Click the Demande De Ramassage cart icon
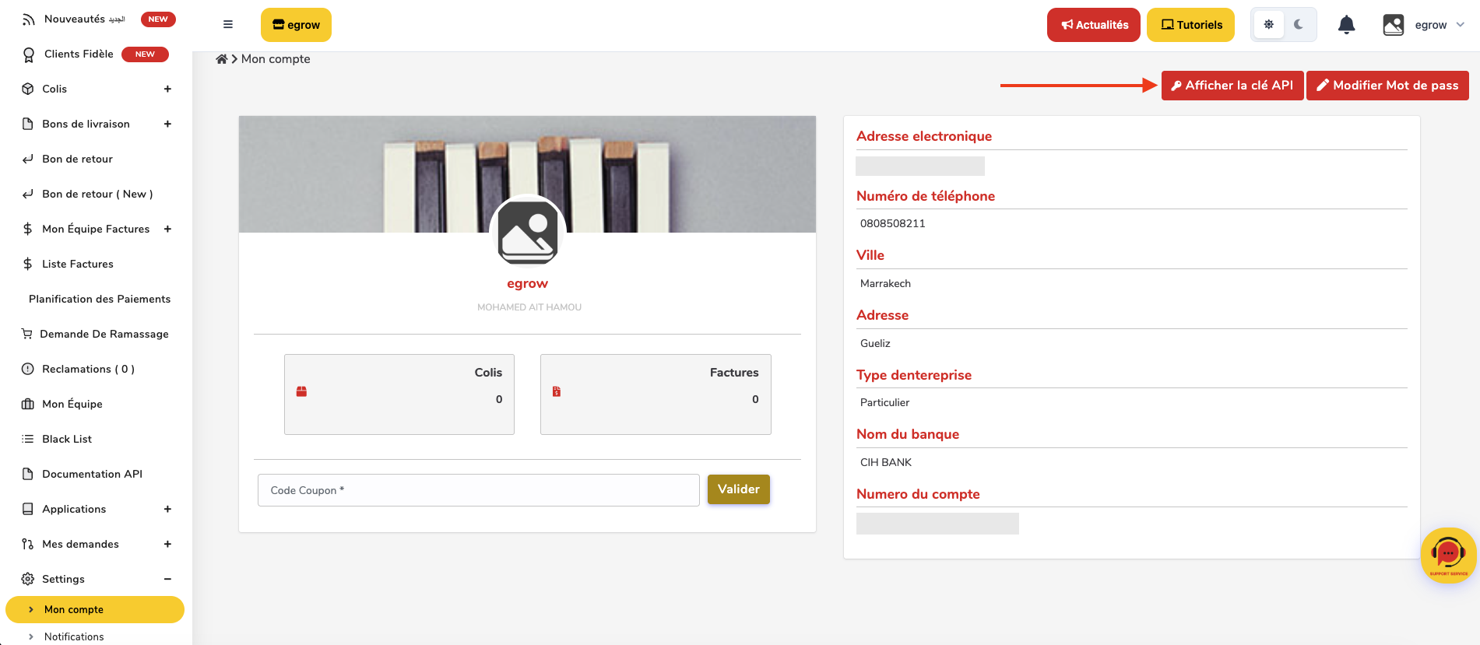This screenshot has height=645, width=1480. pos(26,334)
